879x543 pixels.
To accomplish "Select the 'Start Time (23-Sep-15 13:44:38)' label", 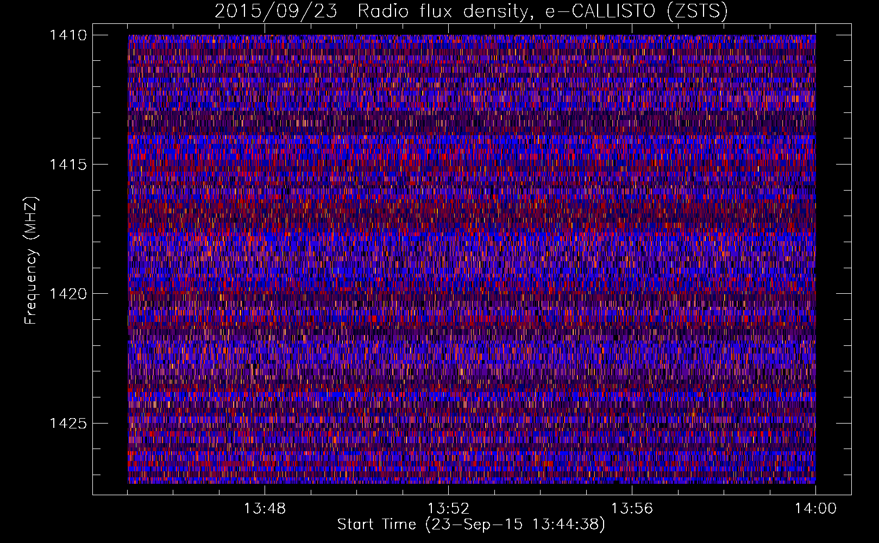I will [471, 525].
